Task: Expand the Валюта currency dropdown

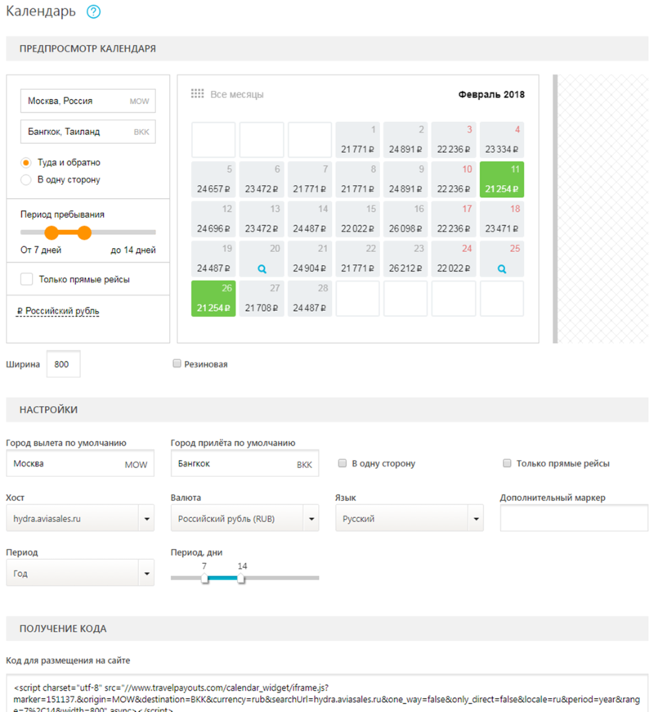Action: tap(244, 518)
